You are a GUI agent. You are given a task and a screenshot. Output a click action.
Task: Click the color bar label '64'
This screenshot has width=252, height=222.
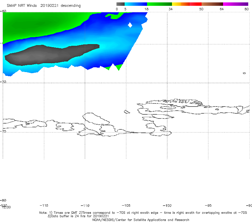[222, 9]
